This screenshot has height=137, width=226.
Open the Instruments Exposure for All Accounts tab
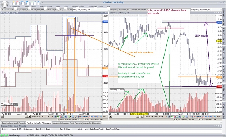(67, 123)
